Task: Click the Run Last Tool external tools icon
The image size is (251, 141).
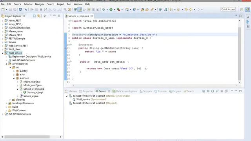Action: point(118,9)
